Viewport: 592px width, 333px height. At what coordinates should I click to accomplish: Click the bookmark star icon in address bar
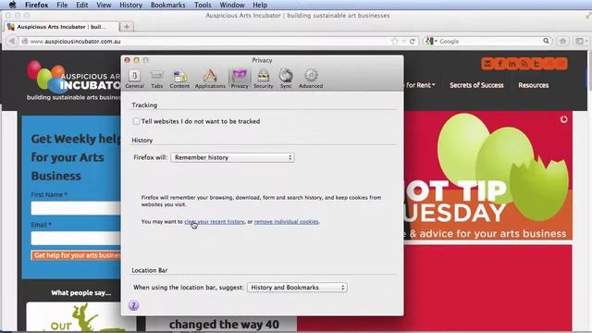(x=395, y=41)
